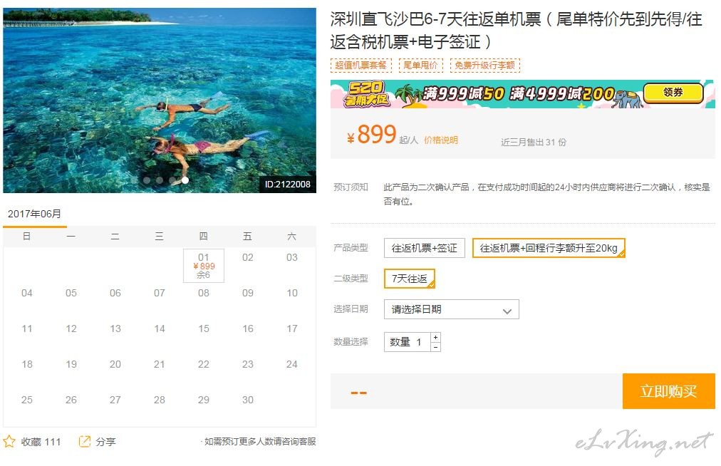Click the snorkeling product photo
The width and height of the screenshot is (721, 466).
tap(160, 100)
